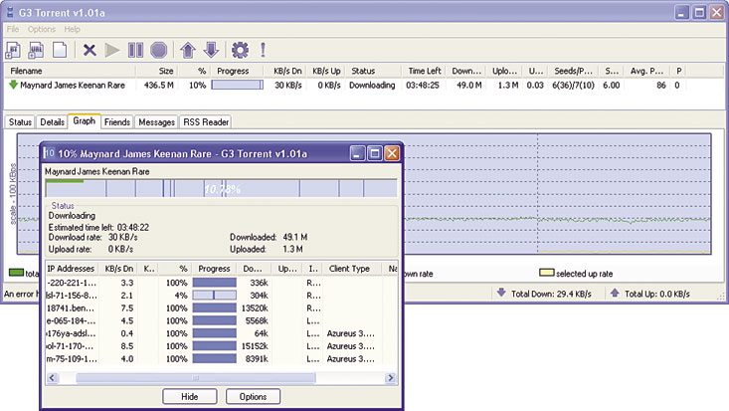Start torrent with the play arrow icon
729x411 pixels.
112,50
